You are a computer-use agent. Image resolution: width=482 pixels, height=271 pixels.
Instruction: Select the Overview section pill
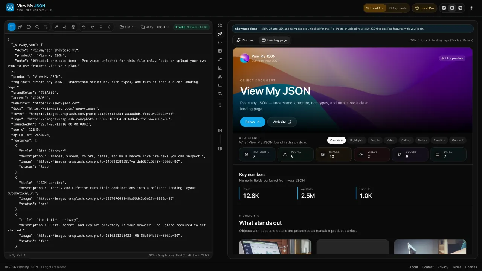point(336,140)
